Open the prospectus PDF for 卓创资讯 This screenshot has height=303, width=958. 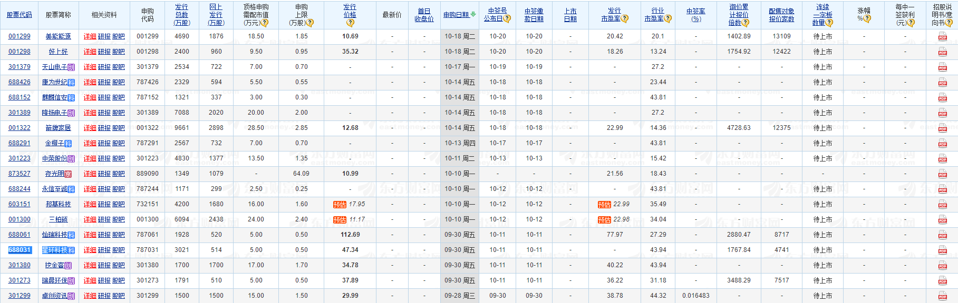click(x=942, y=296)
